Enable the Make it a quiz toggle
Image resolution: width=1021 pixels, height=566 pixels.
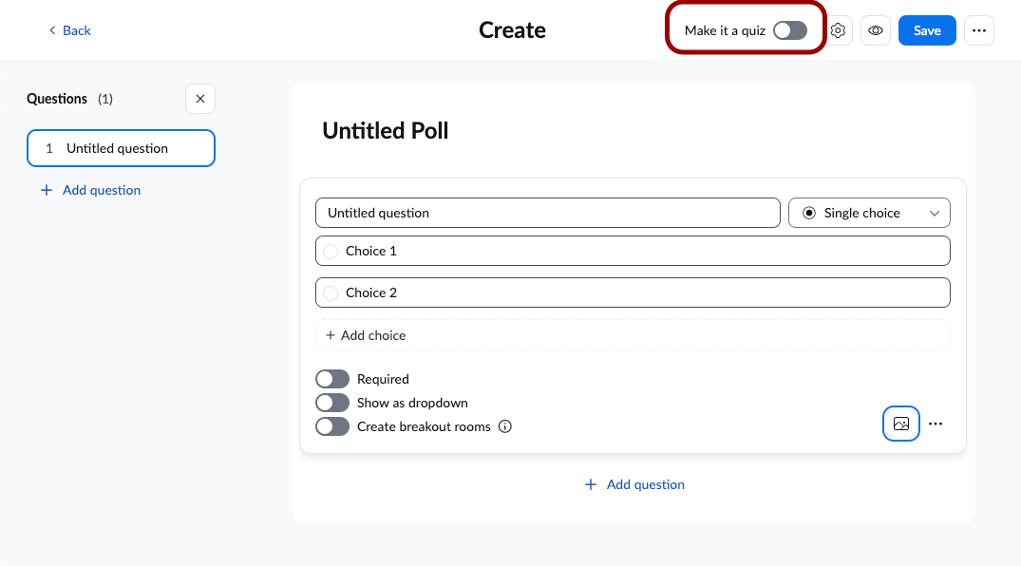pyautogui.click(x=789, y=30)
